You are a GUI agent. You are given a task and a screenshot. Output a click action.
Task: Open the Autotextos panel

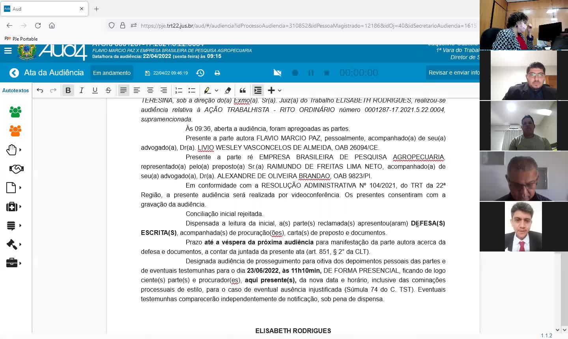[x=16, y=90]
